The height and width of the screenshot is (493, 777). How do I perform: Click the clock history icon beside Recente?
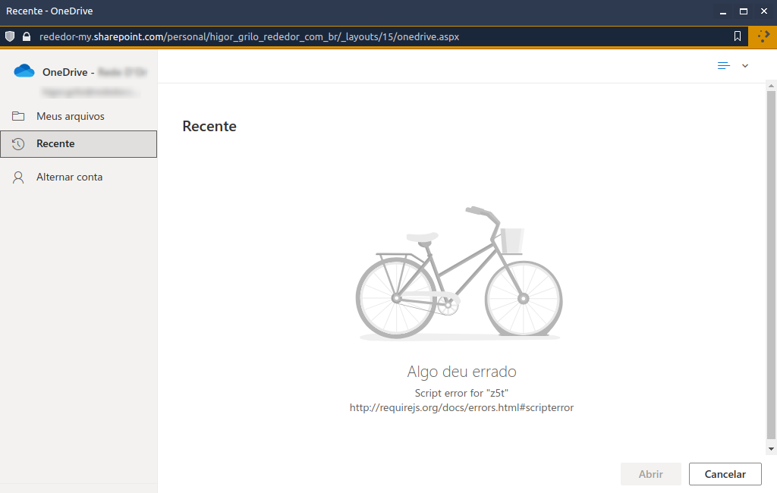point(18,144)
